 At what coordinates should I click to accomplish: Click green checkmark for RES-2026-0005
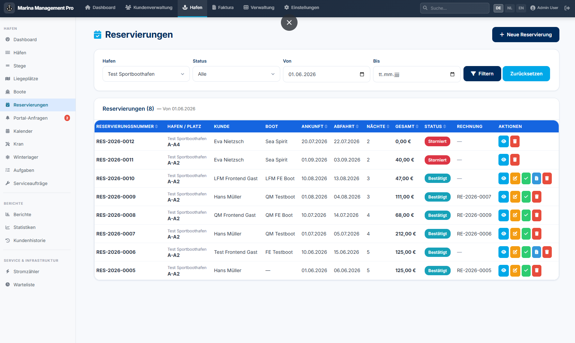coord(526,270)
